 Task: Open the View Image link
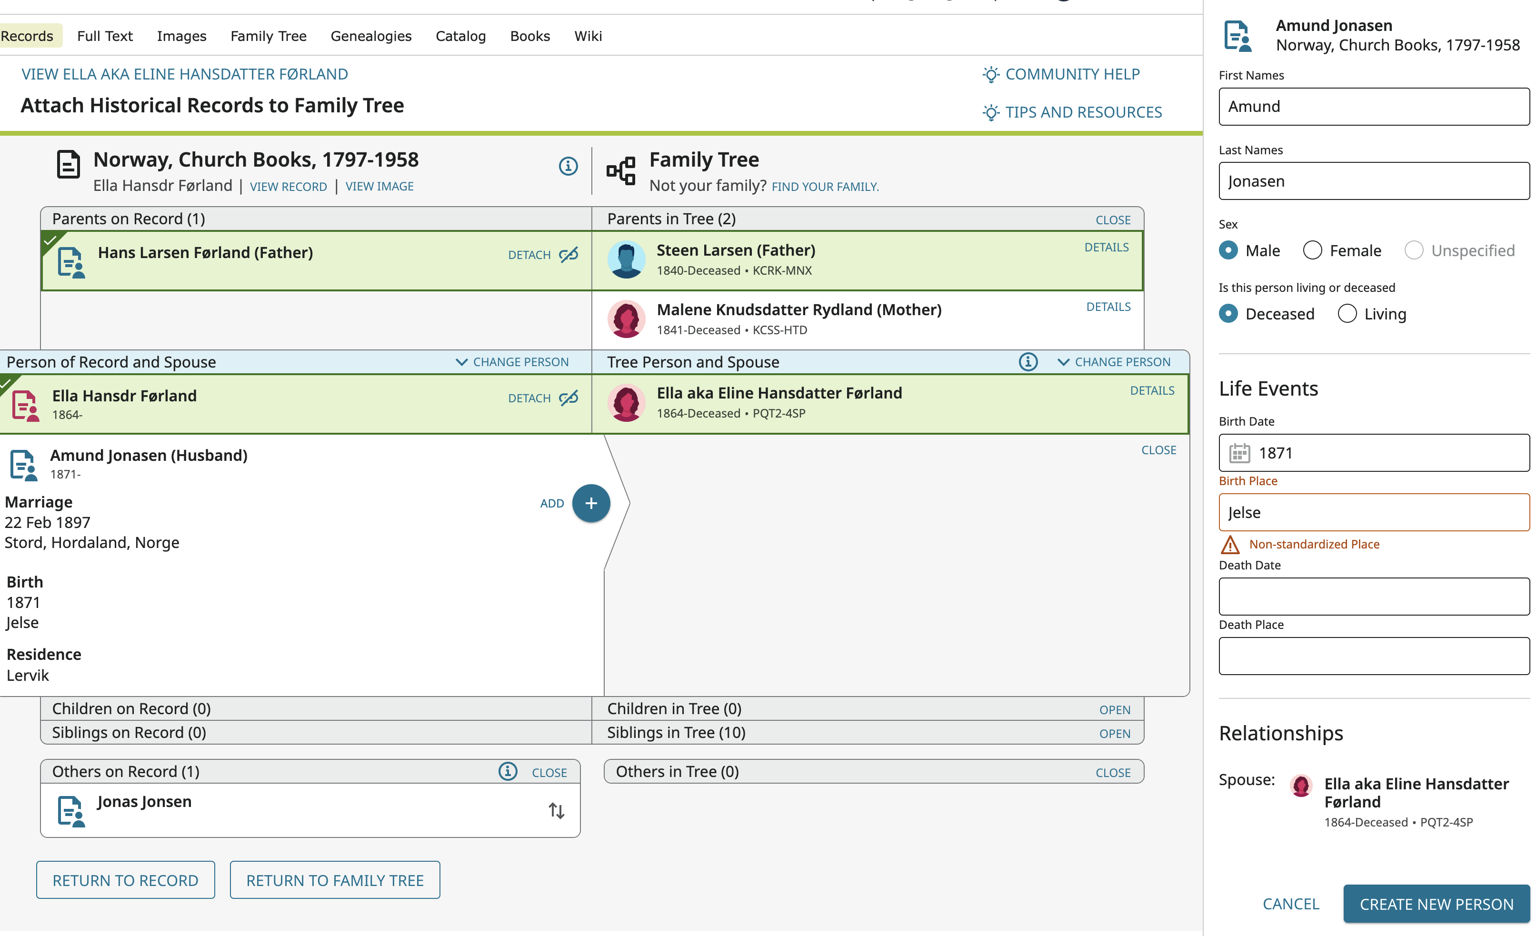tap(379, 187)
